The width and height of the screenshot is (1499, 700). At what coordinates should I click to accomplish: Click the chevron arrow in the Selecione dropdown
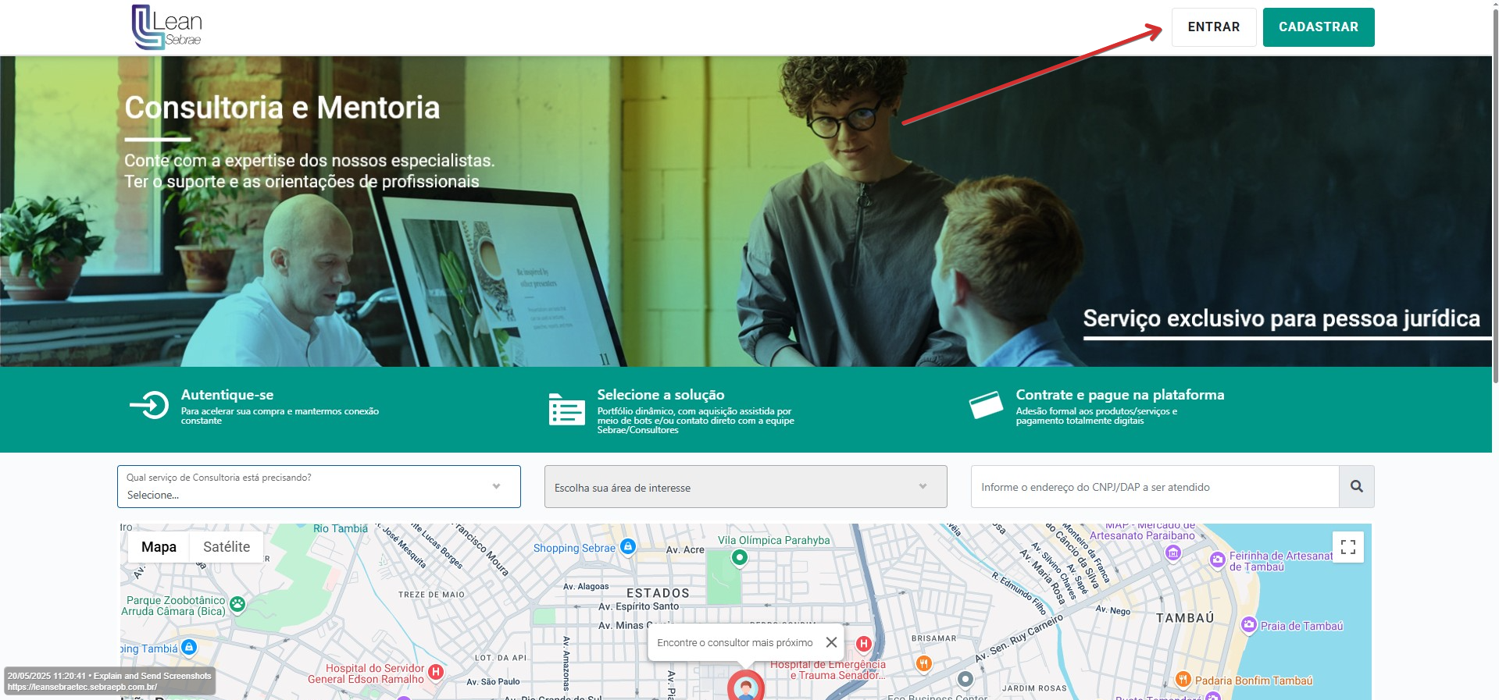(496, 486)
